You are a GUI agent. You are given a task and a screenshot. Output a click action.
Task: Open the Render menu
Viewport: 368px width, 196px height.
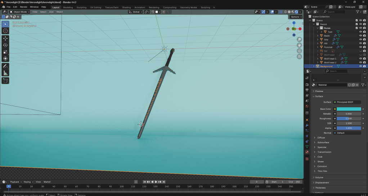click(23, 7)
